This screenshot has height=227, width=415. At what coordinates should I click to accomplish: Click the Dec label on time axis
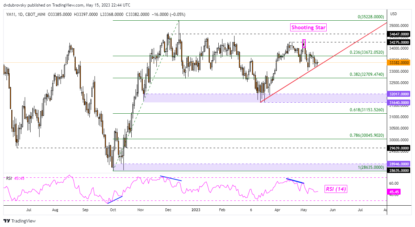tap(168, 209)
